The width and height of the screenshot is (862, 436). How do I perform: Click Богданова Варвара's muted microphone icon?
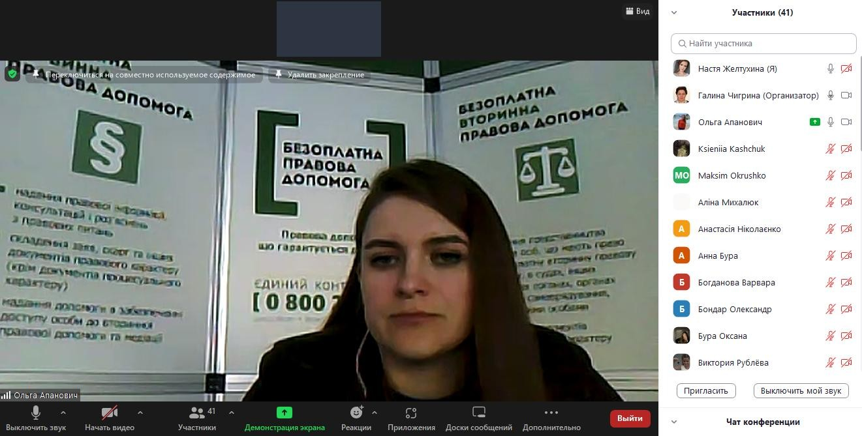point(831,282)
